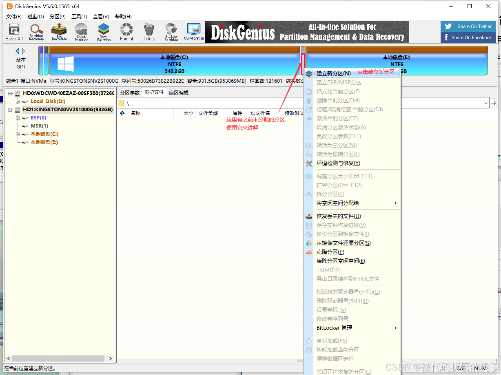
Task: Select the Format toolbar icon
Action: [x=126, y=32]
